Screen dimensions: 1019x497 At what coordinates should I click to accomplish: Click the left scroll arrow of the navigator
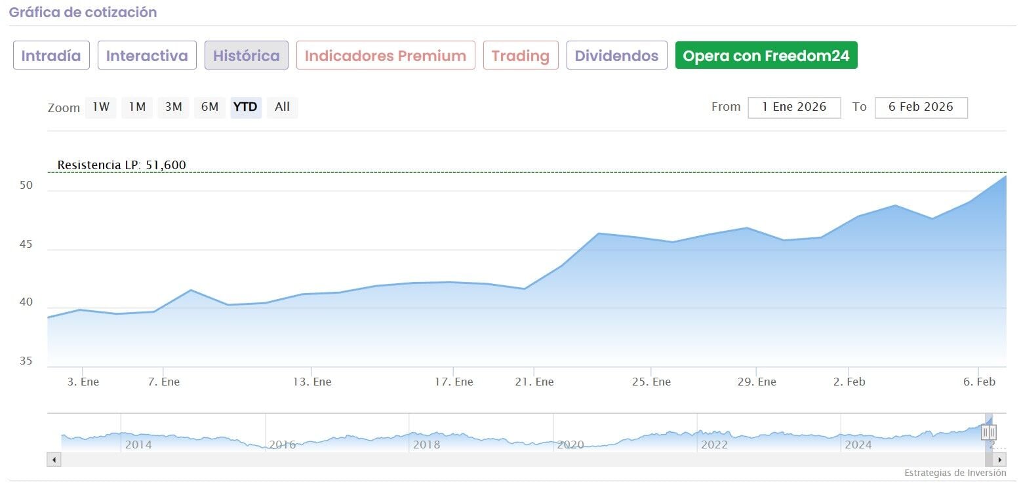coord(54,460)
